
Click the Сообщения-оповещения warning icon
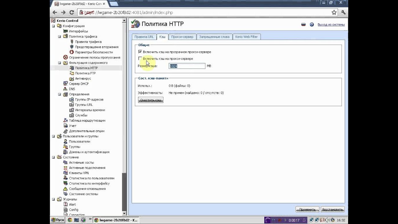65,189
